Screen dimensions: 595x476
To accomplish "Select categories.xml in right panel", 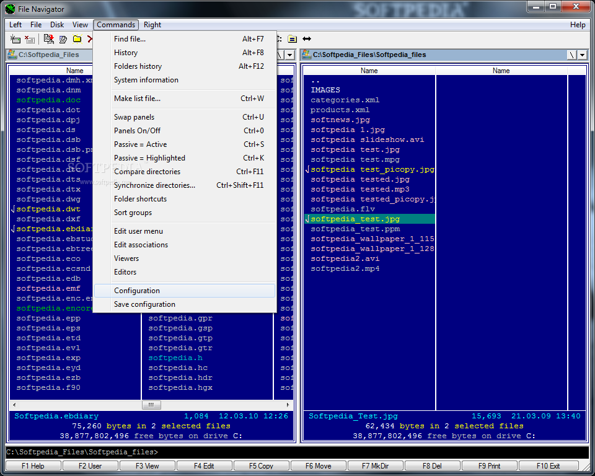I will click(x=345, y=100).
